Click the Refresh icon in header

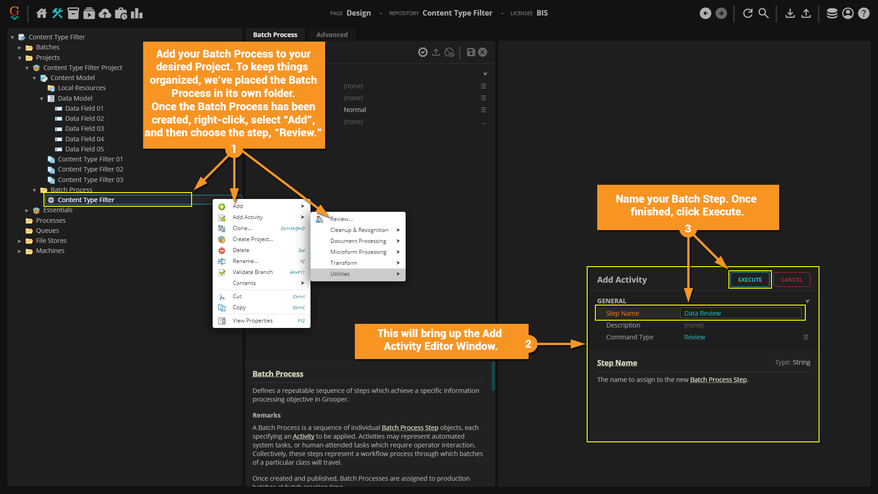point(748,13)
